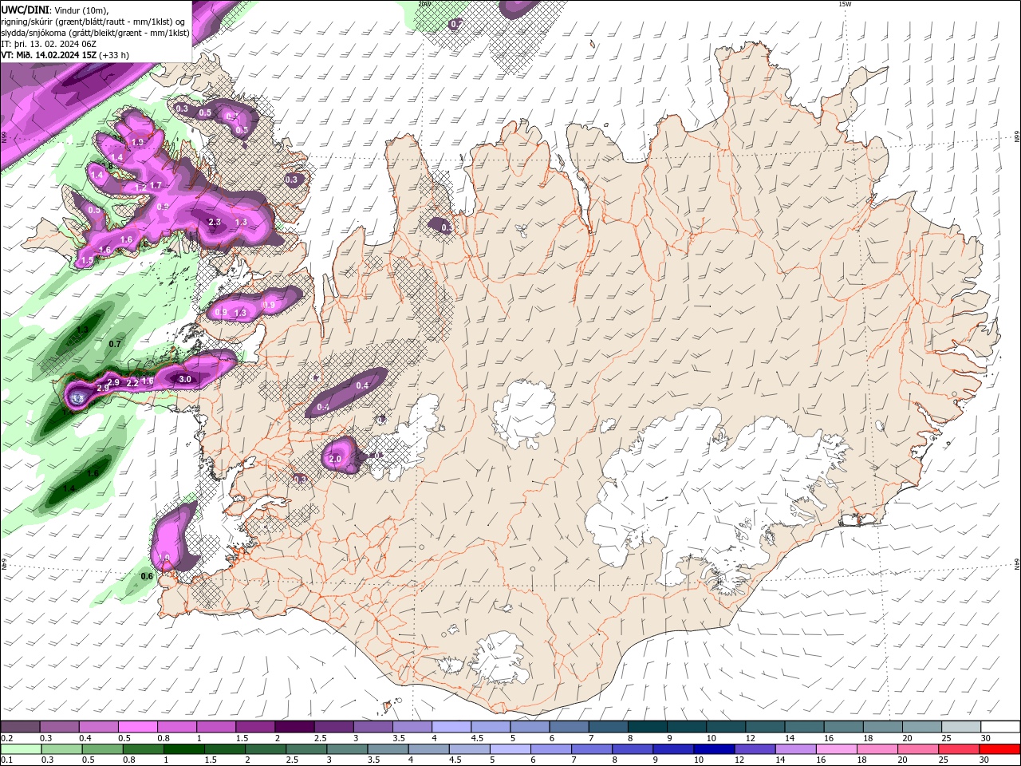Pick pink rain swatch between 16 and 18

[836, 749]
